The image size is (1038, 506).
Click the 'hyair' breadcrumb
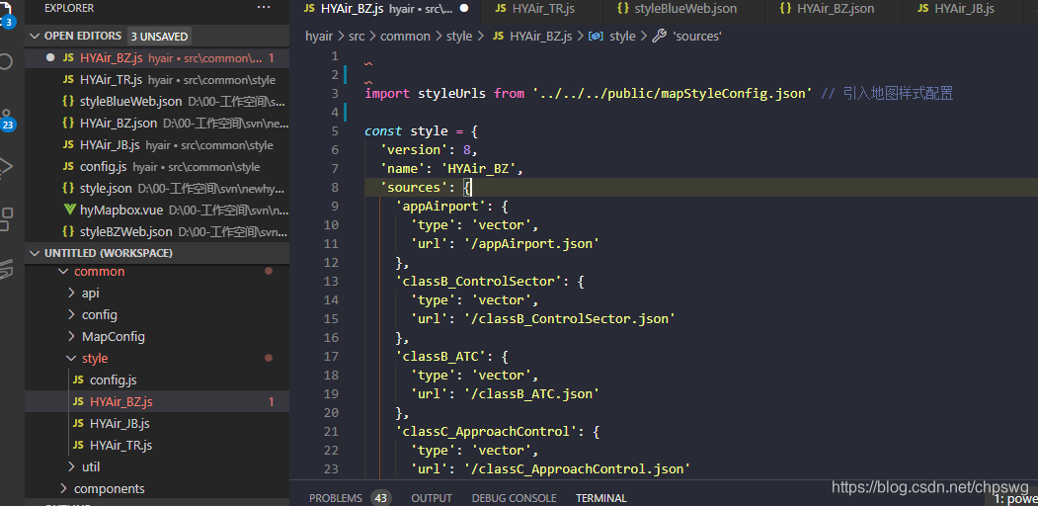point(320,37)
